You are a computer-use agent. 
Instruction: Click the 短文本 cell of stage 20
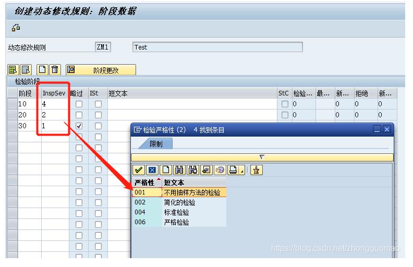pyautogui.click(x=192, y=115)
